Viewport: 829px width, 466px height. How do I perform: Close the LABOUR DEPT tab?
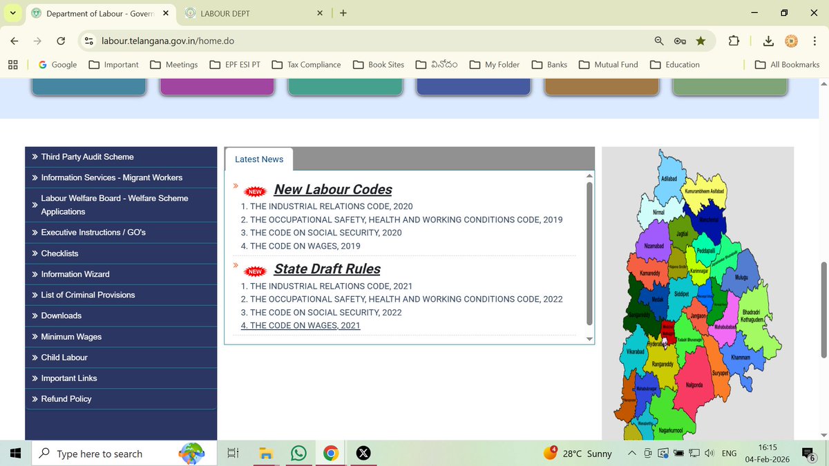319,13
